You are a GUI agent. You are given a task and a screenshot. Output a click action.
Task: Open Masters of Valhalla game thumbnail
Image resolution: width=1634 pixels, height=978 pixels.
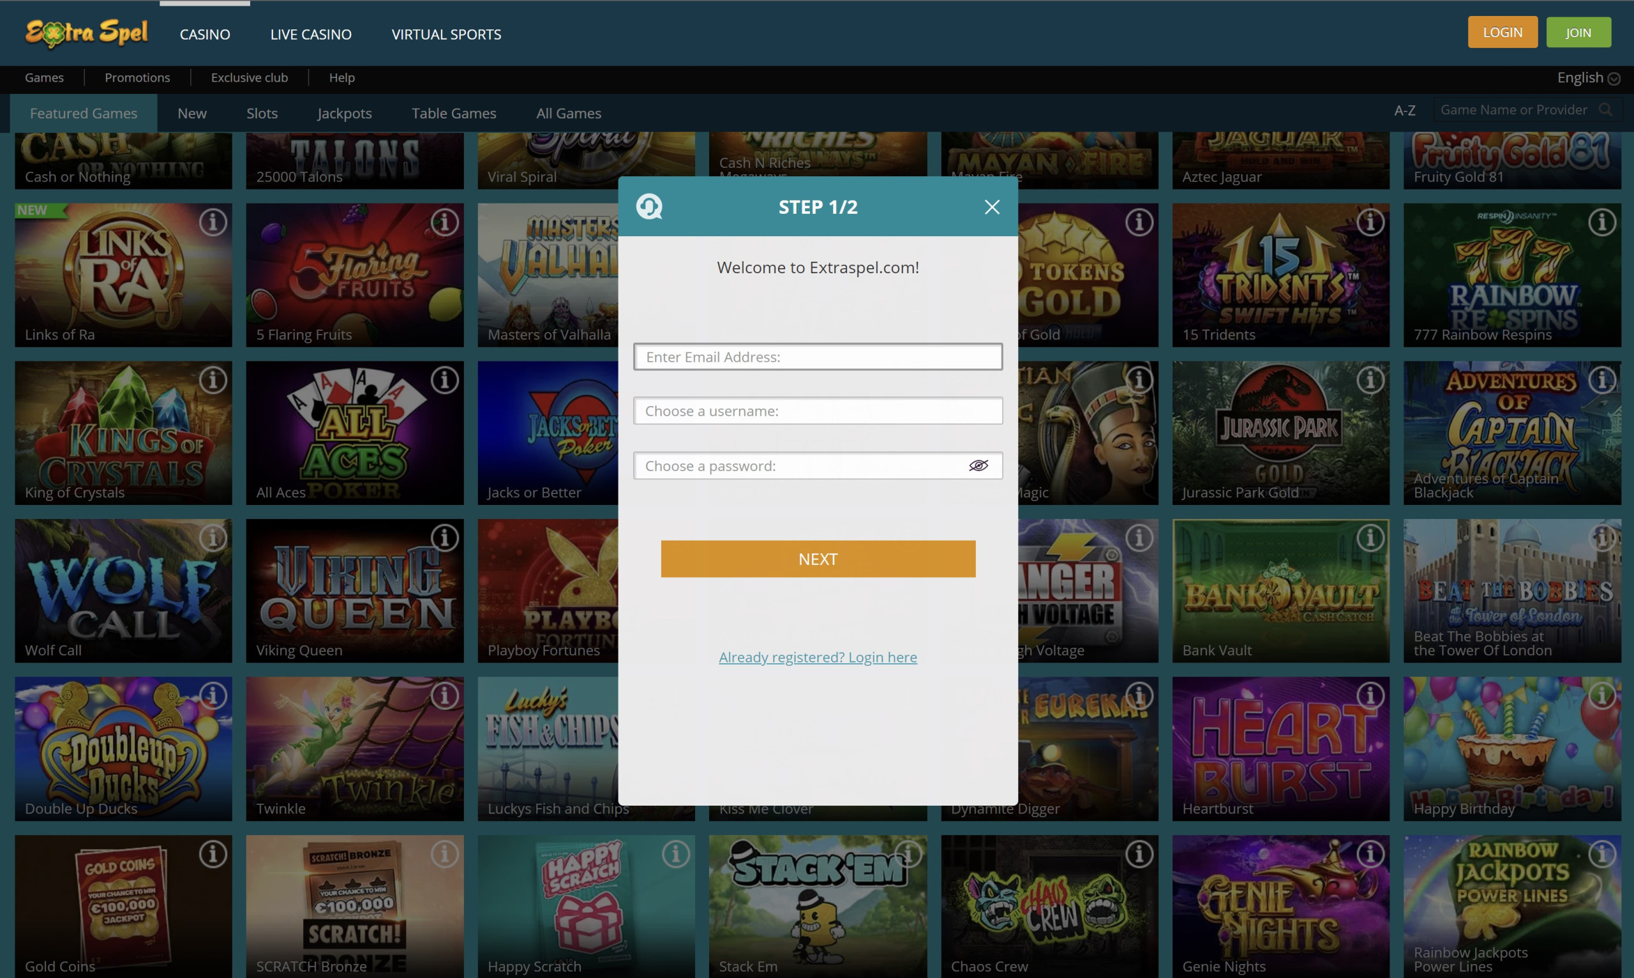click(x=548, y=275)
